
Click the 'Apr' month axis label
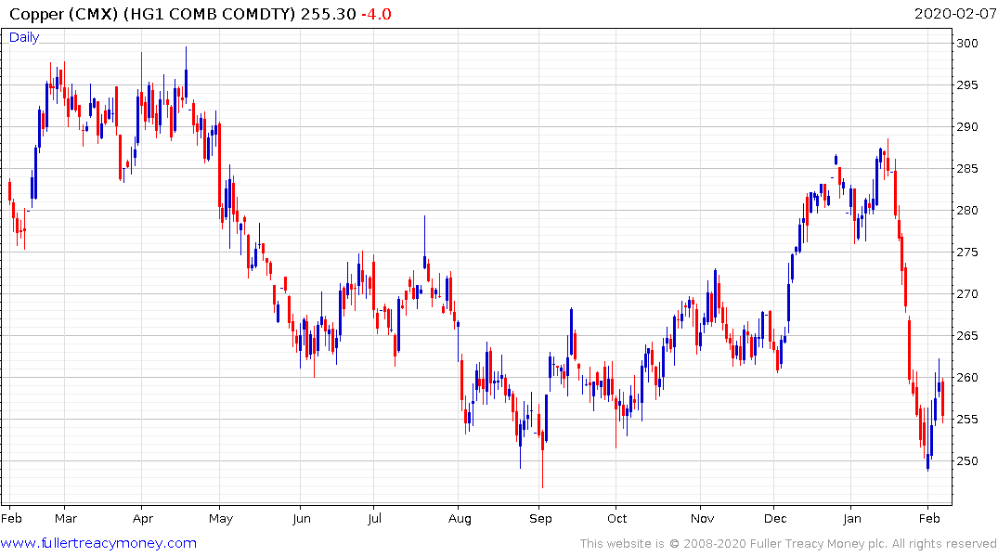pyautogui.click(x=143, y=518)
